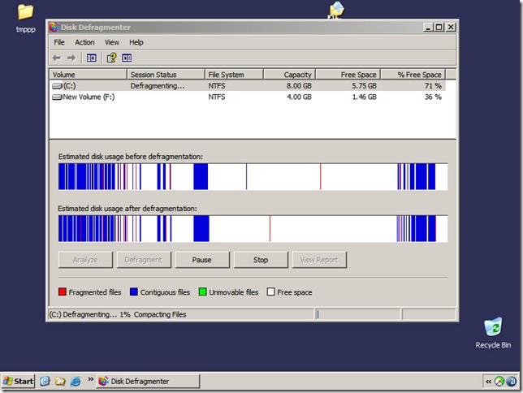Click the View Report button
Screen dimensions: 523x393
click(319, 260)
